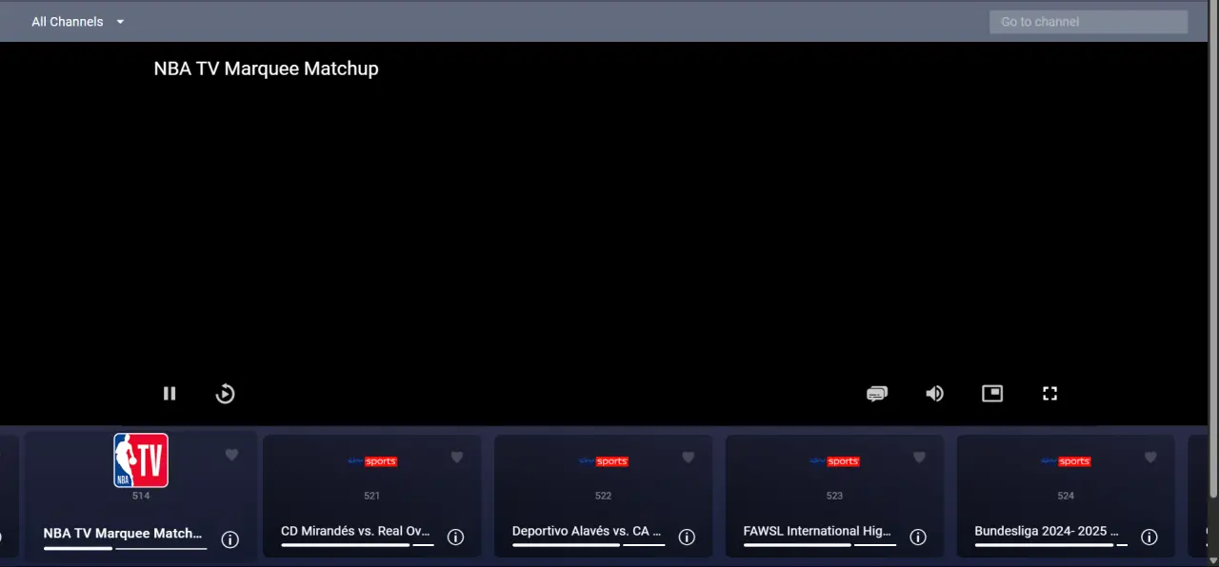Favorite channel 521 heart icon
This screenshot has height=567, width=1219.
[456, 458]
